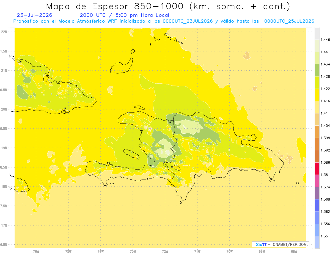Click the latitude axis label '18N'
Viewport: 330px width, 255px height.
(5, 187)
